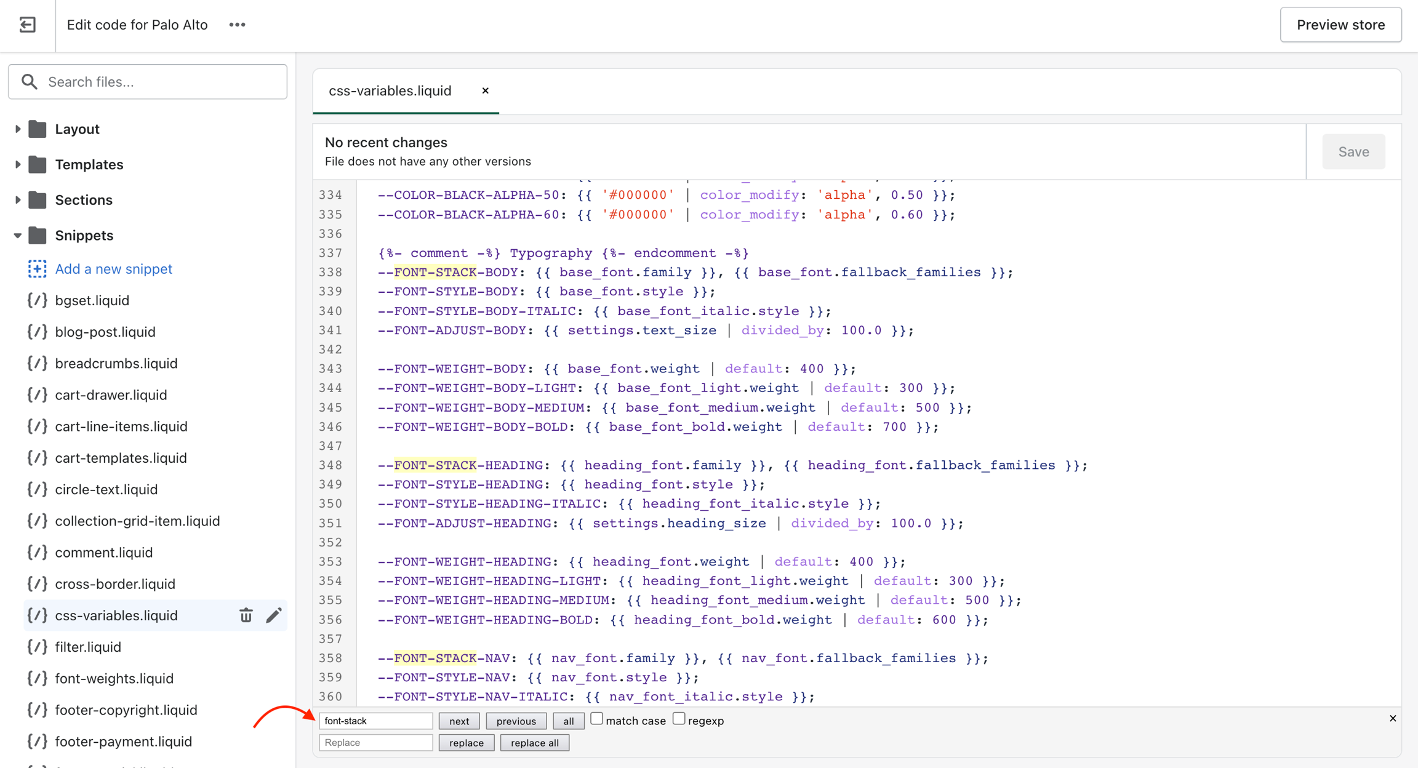The height and width of the screenshot is (768, 1418).
Task: Click the Sections folder icon
Action: point(38,200)
